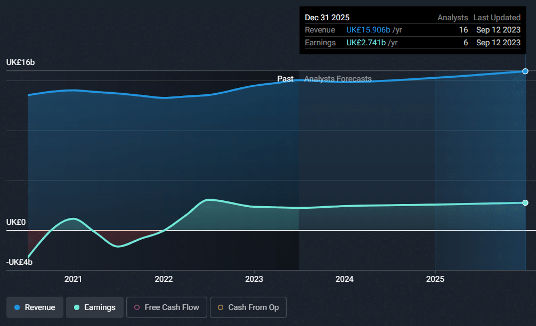Click the 2024 x-axis label
This screenshot has height=326, width=536.
[345, 279]
